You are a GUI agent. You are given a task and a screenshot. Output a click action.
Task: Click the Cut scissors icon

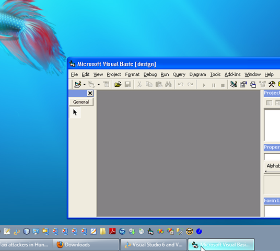coord(139,84)
